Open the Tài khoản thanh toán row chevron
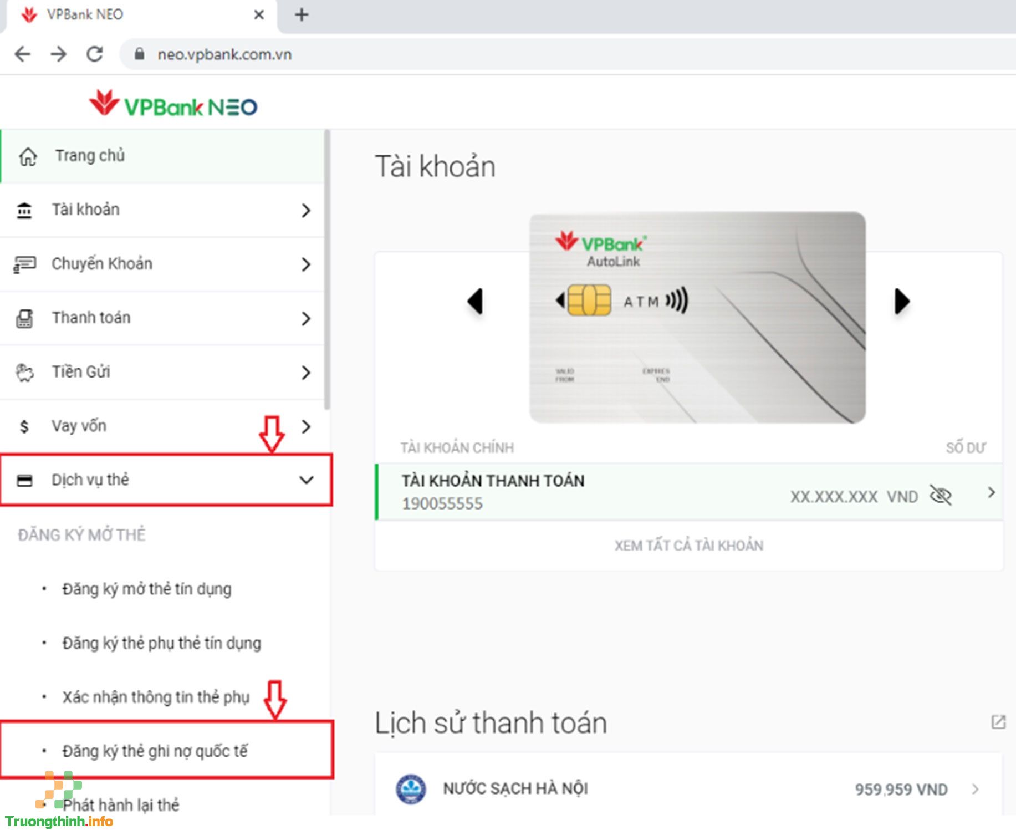 [x=992, y=492]
